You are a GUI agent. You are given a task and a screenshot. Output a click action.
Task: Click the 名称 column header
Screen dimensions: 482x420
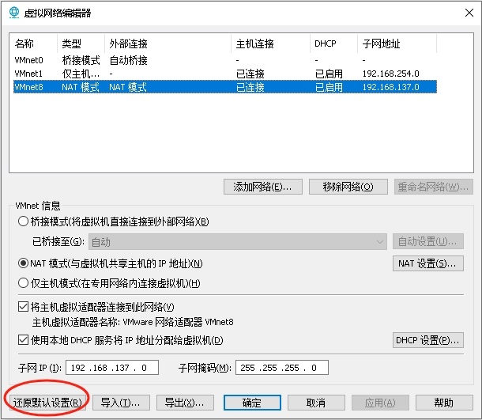pos(34,44)
